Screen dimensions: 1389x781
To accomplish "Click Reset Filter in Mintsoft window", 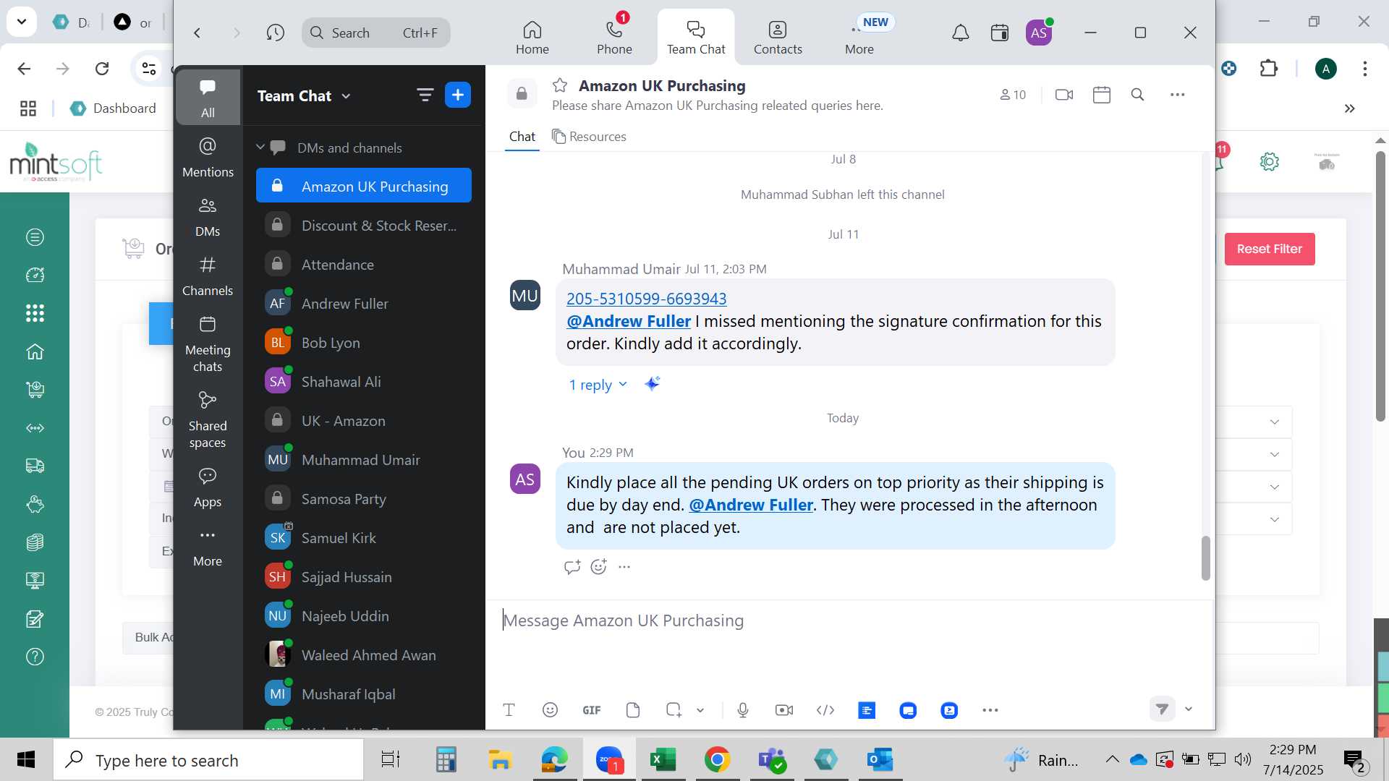I will [1270, 249].
